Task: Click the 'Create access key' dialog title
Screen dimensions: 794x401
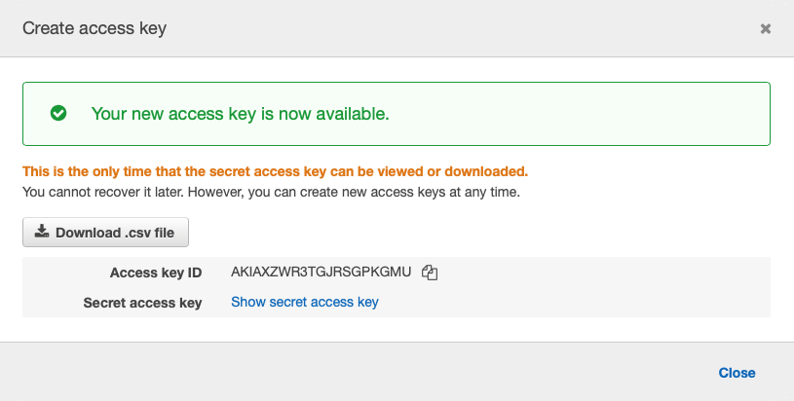Action: coord(95,28)
